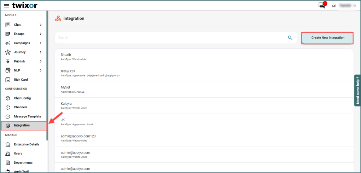Click the Campaigns megaphone icon
Viewport: 361px width, 173px height.
click(x=8, y=43)
